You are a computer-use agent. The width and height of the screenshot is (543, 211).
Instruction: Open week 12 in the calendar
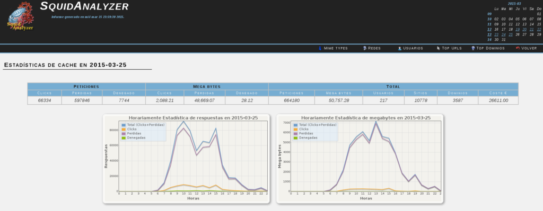[489, 30]
